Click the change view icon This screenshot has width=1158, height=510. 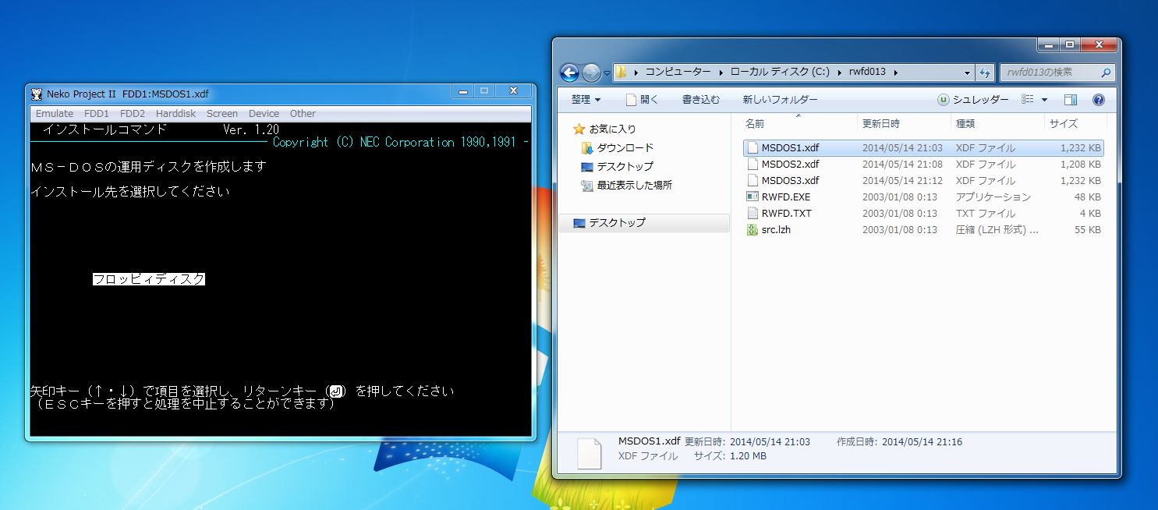tap(1028, 100)
